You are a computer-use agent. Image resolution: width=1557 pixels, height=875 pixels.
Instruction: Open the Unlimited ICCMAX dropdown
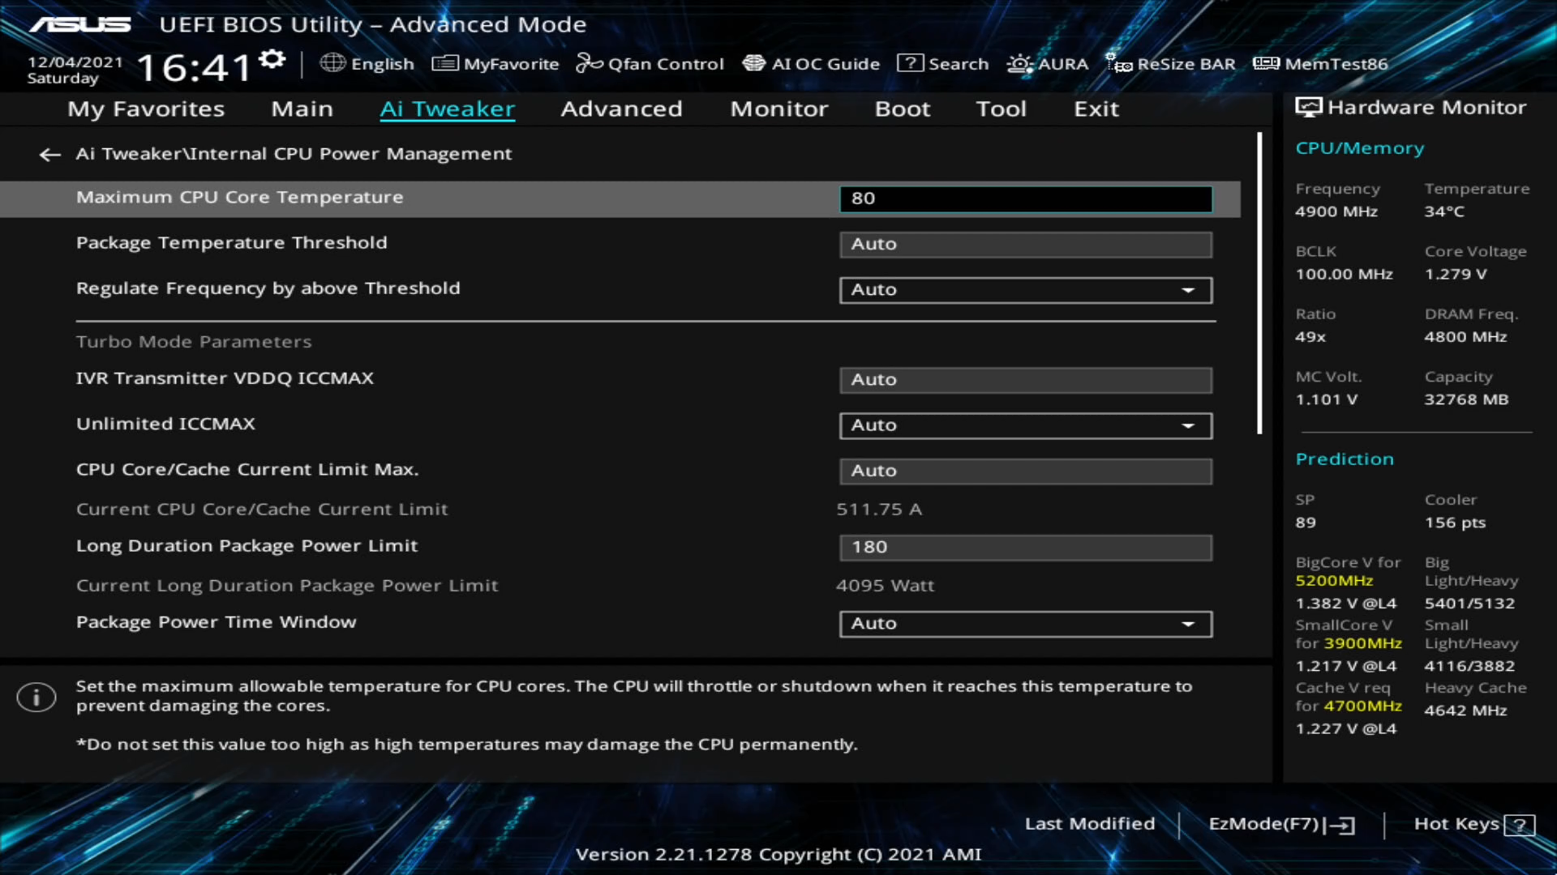click(x=1026, y=425)
